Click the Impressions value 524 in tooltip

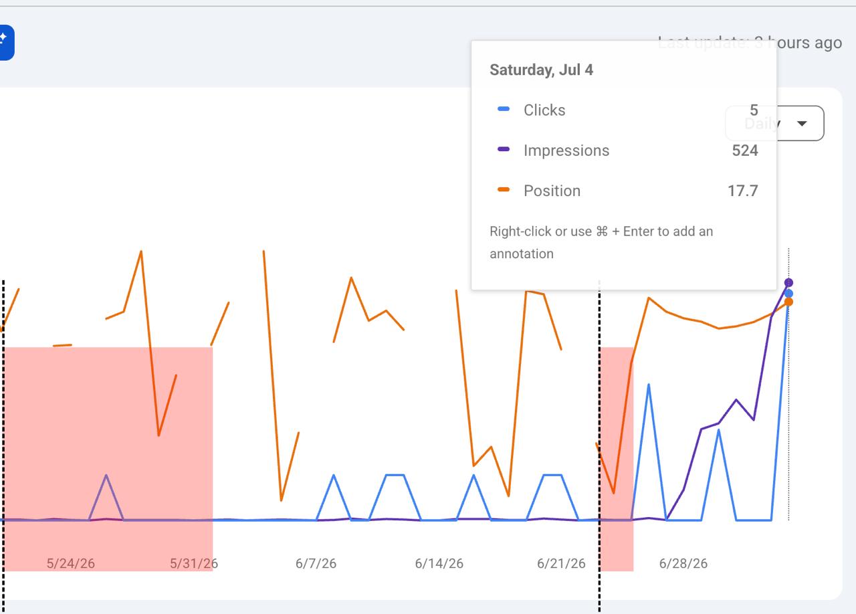(745, 150)
